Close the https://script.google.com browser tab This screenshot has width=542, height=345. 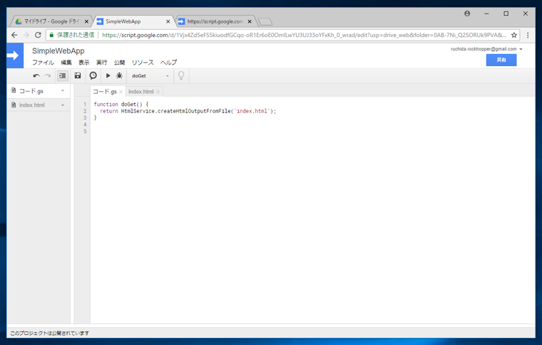coord(250,21)
